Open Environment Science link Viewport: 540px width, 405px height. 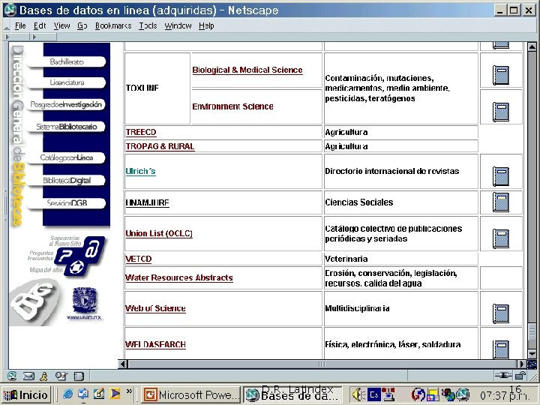point(232,106)
